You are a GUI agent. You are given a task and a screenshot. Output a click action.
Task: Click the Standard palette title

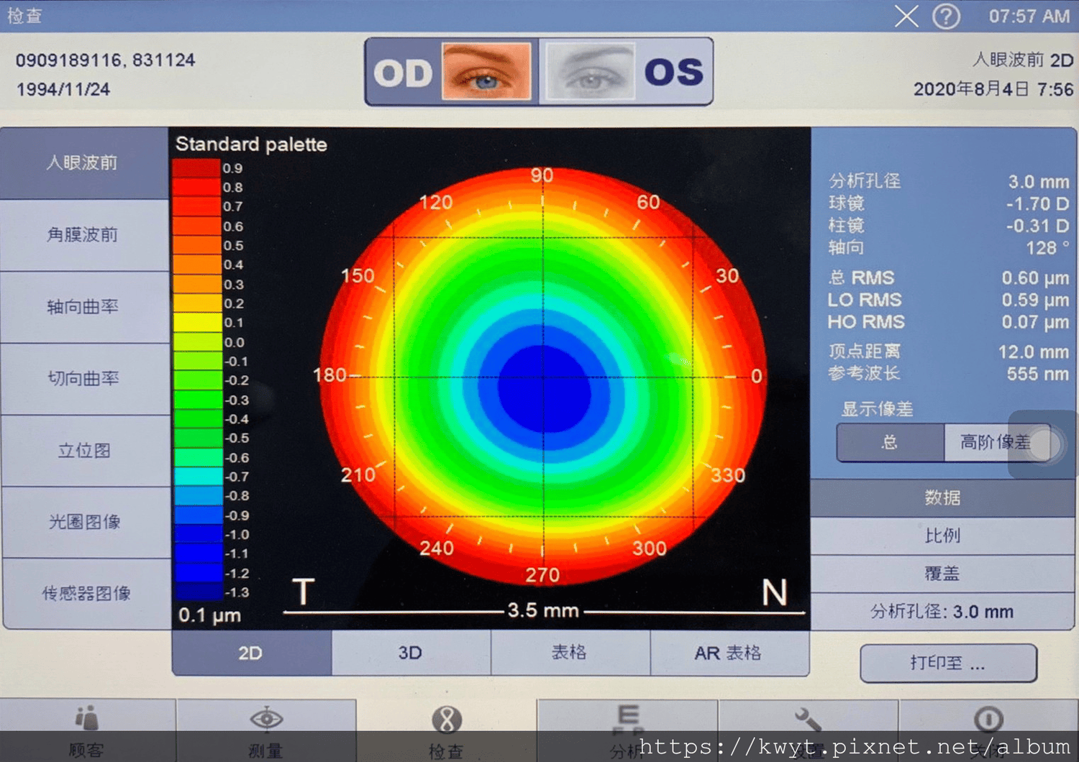[x=251, y=144]
